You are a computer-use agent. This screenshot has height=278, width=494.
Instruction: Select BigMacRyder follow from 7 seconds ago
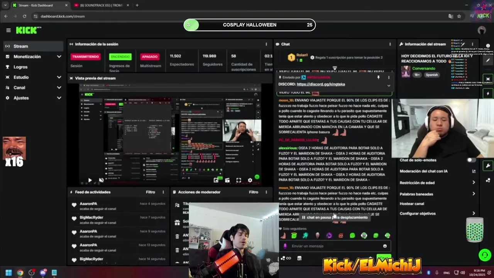(x=118, y=220)
